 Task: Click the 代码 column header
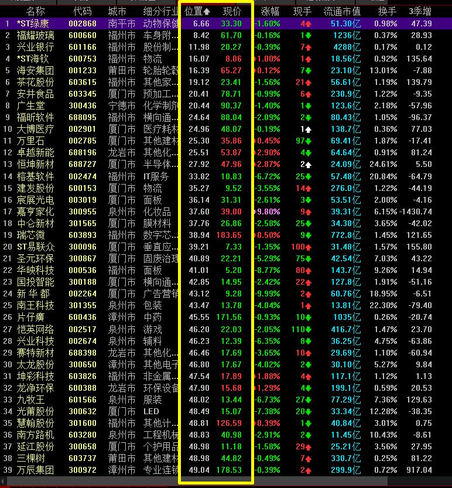[83, 12]
